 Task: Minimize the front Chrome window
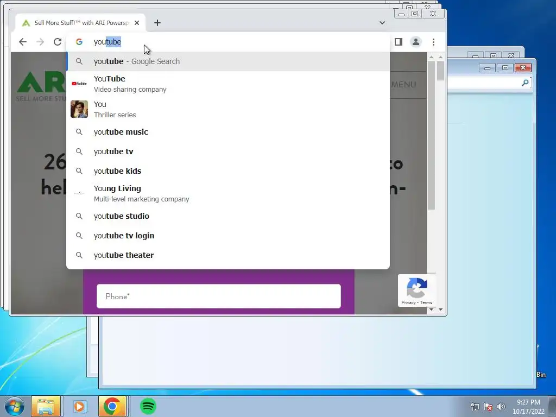point(401,14)
